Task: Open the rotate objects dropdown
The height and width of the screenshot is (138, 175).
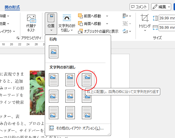Action: click(x=127, y=31)
